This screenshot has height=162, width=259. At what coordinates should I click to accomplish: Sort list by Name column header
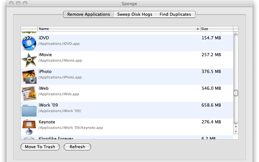click(x=119, y=29)
